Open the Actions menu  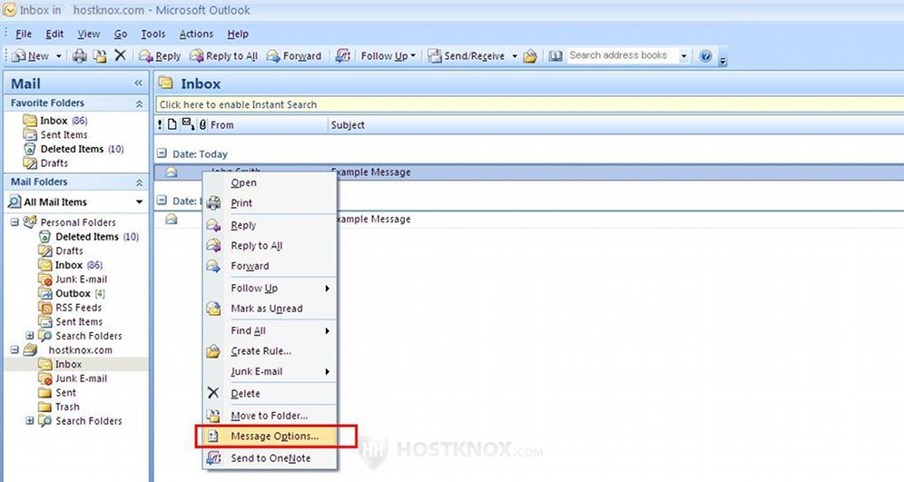click(196, 34)
